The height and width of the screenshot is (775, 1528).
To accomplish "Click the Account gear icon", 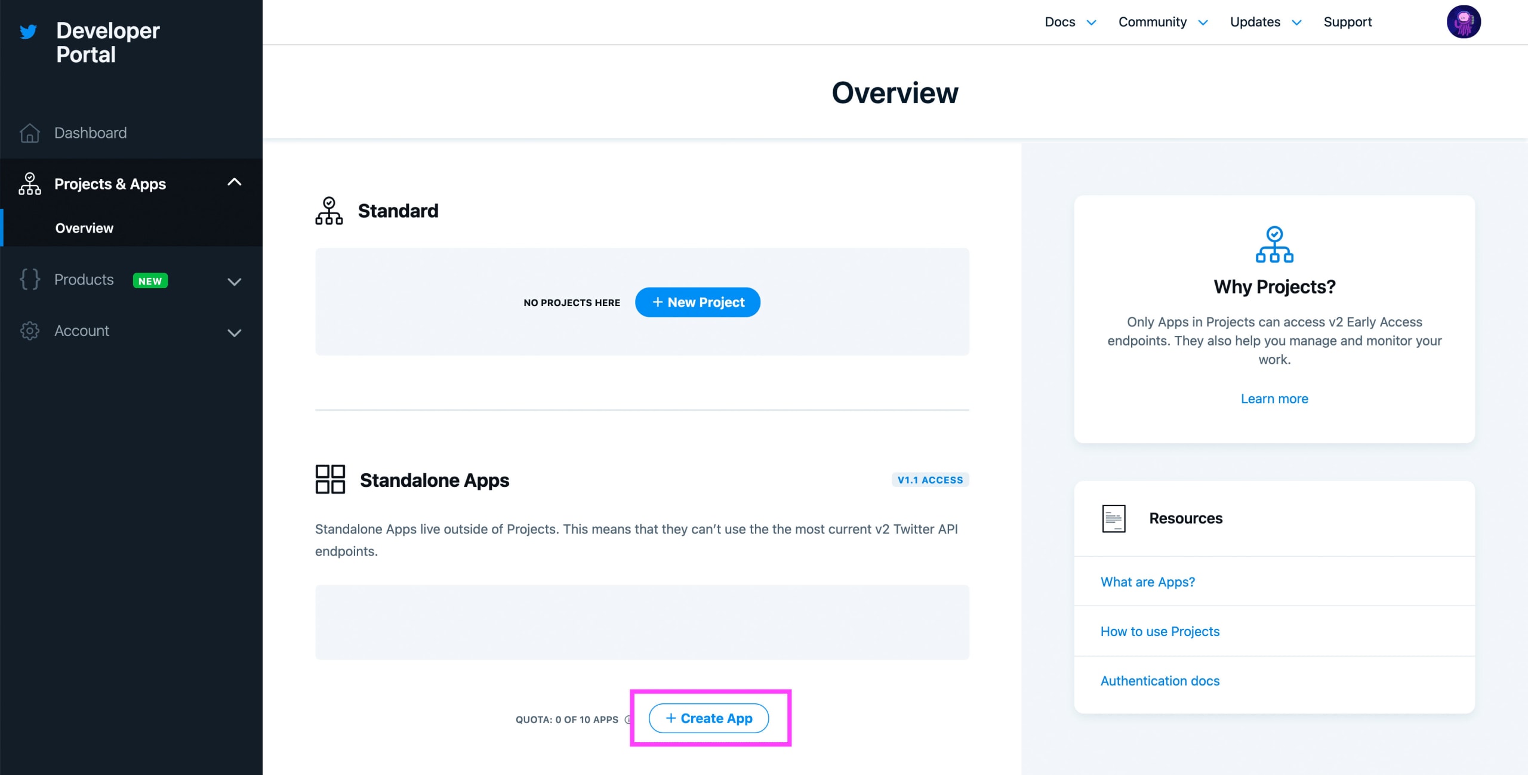I will point(29,331).
